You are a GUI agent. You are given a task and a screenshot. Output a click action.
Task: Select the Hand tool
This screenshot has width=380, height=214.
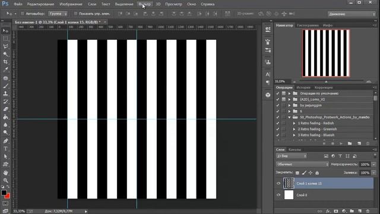tap(5, 172)
